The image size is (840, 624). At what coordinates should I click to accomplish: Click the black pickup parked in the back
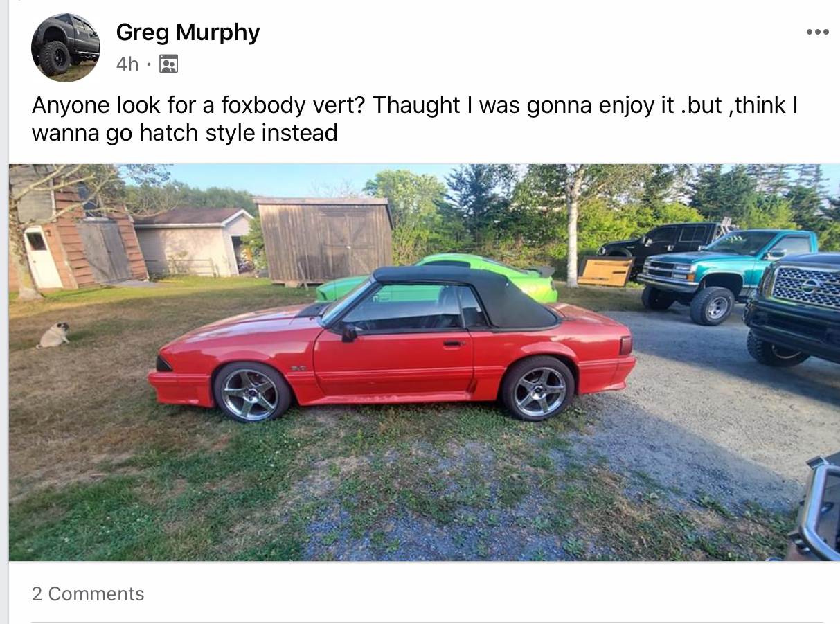pos(665,246)
